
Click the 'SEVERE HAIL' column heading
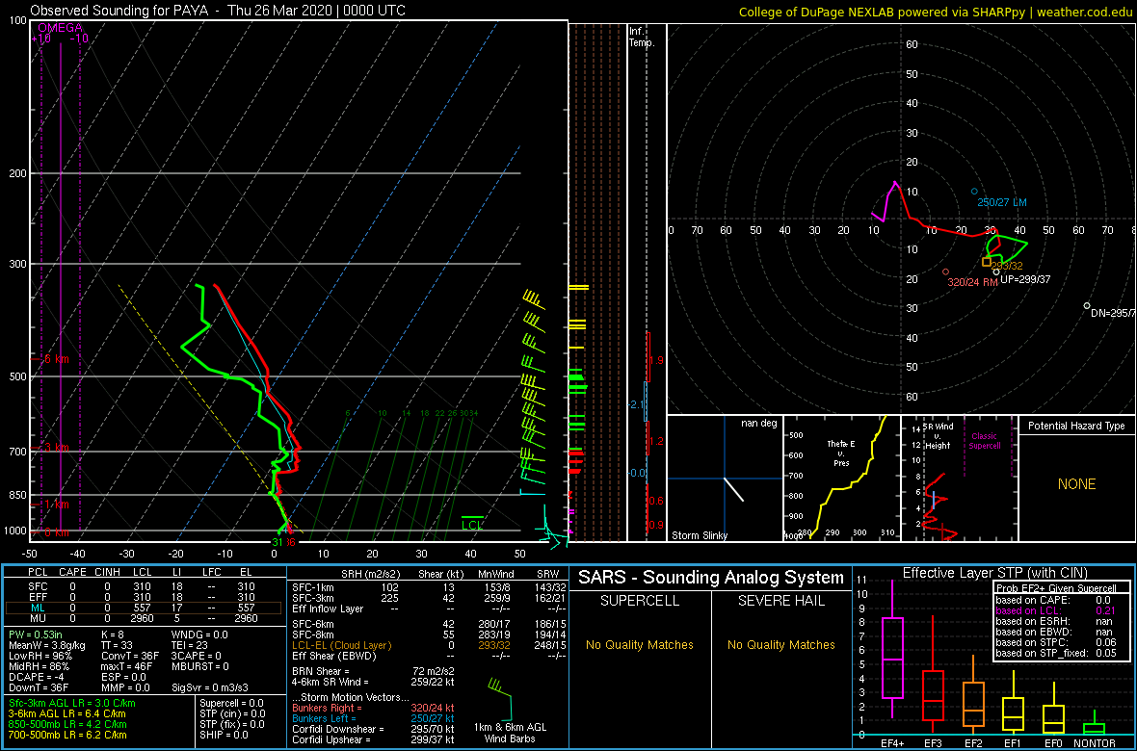781,601
